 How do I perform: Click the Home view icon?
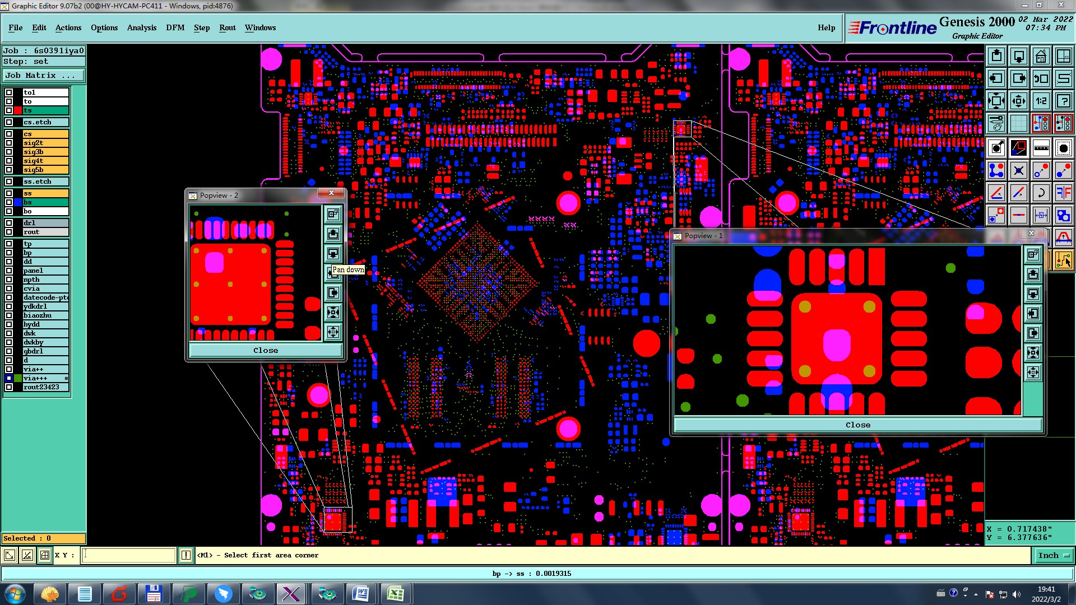(x=1041, y=56)
